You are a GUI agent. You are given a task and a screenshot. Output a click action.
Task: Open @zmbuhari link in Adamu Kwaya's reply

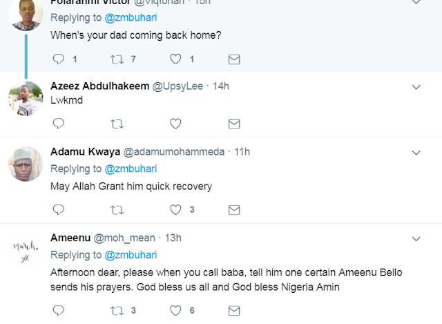click(131, 169)
